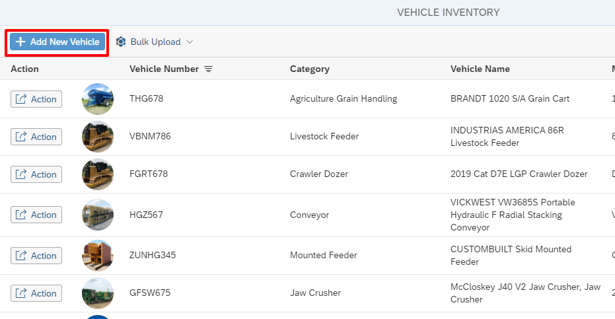View the VBNM786 dozer thumbnail image
This screenshot has height=319, width=615.
(98, 137)
